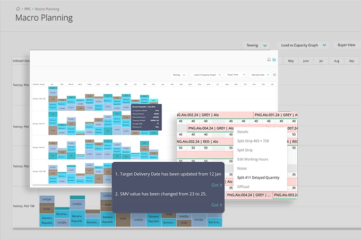Image resolution: width=361 pixels, height=239 pixels.
Task: Select the Sep month column header
Action: (352, 61)
